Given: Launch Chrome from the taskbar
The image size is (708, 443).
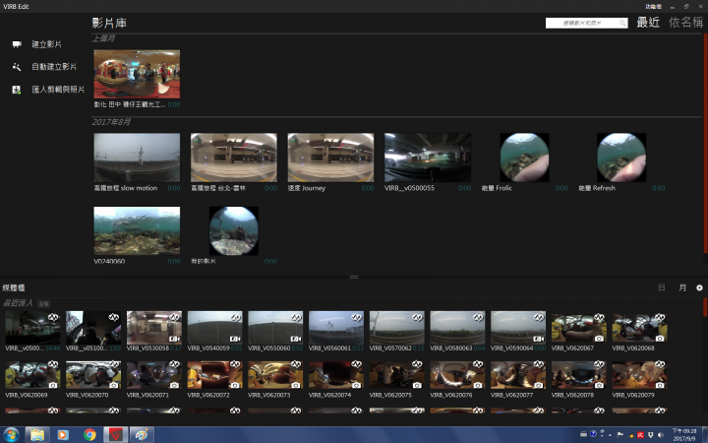Looking at the screenshot, I should pos(89,435).
